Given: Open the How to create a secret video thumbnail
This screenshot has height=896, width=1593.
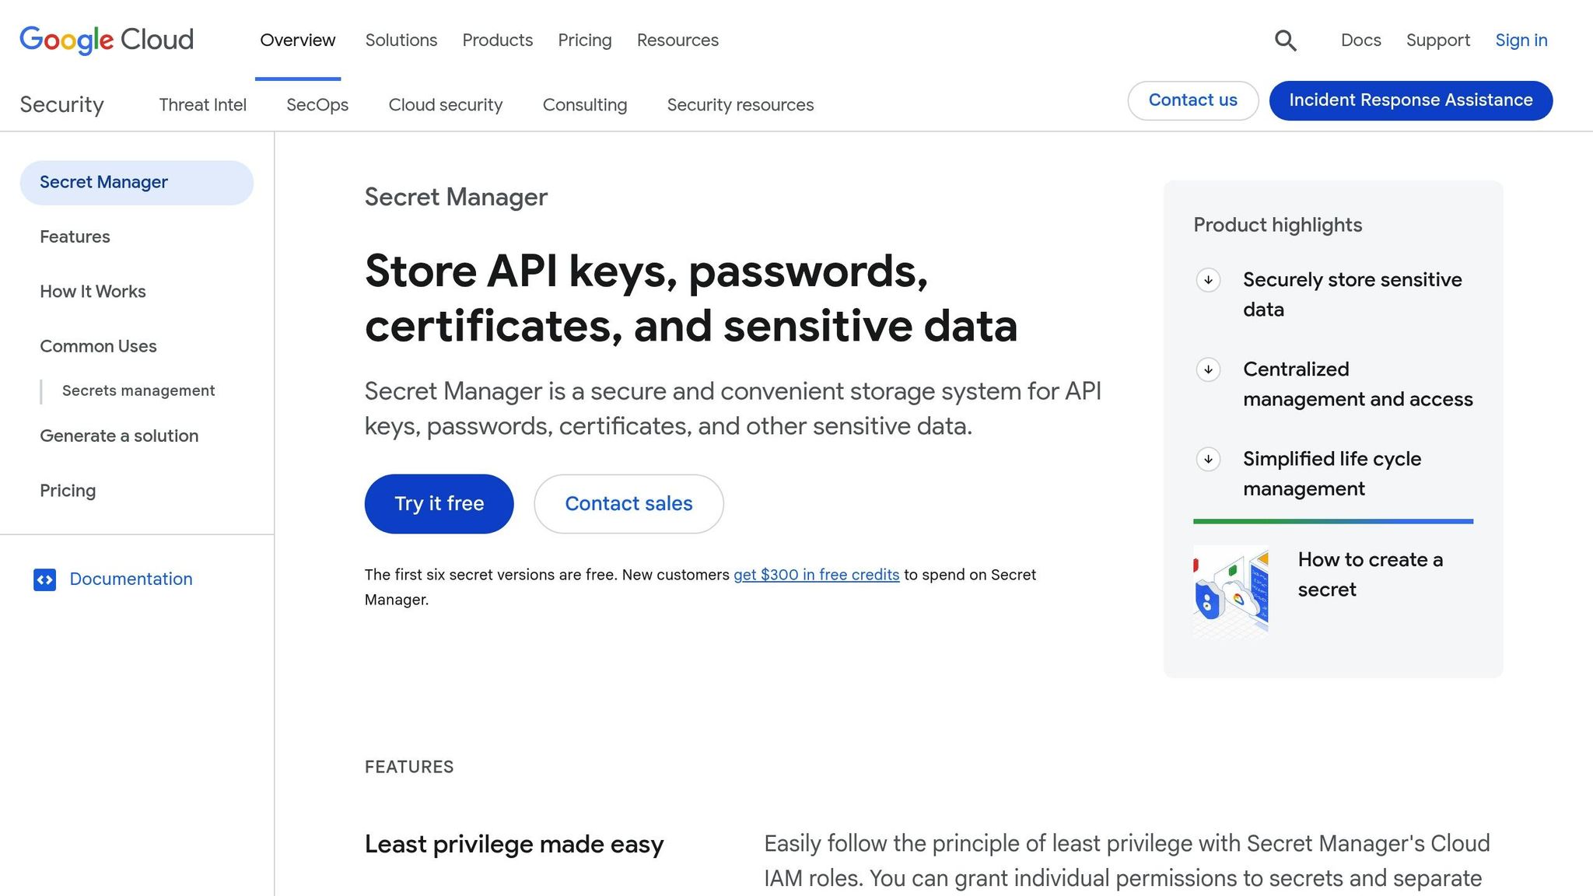Looking at the screenshot, I should click(x=1230, y=590).
